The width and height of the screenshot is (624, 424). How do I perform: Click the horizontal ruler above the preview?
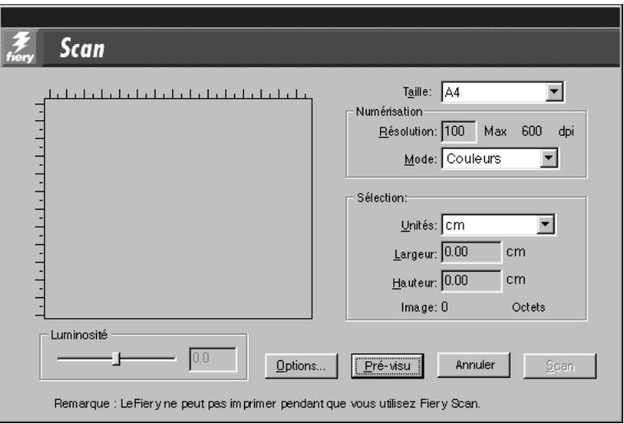pos(178,94)
